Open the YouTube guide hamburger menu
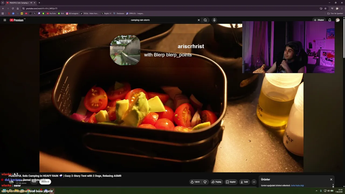This screenshot has height=194, width=345. coord(5,20)
